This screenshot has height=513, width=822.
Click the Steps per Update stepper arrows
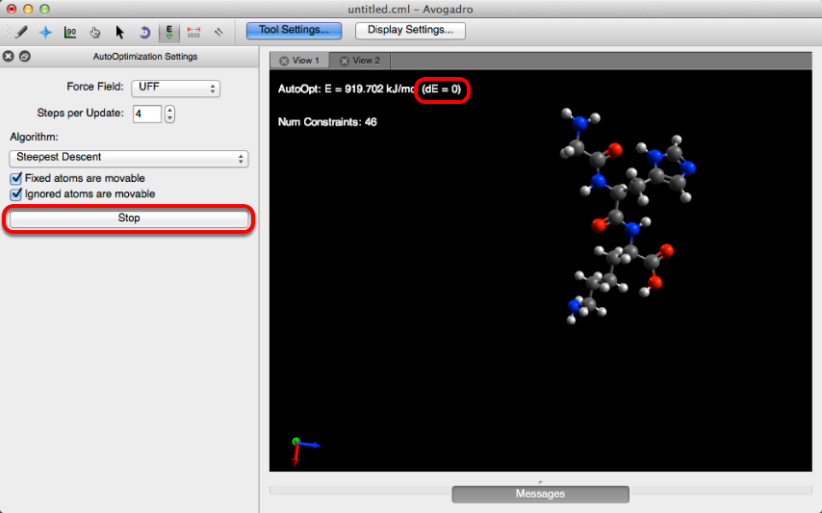170,114
